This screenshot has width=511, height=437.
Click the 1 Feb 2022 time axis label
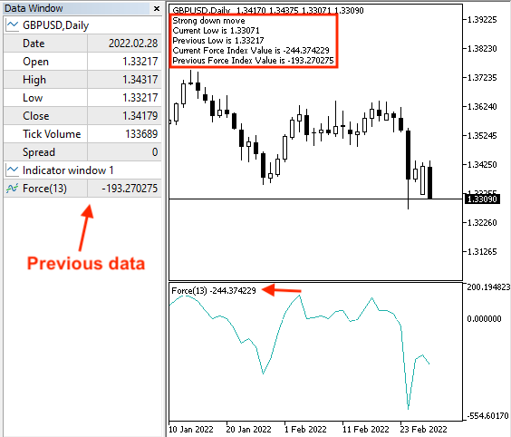pos(305,429)
